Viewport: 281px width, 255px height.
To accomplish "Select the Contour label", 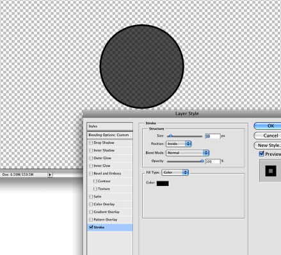I will click(104, 181).
